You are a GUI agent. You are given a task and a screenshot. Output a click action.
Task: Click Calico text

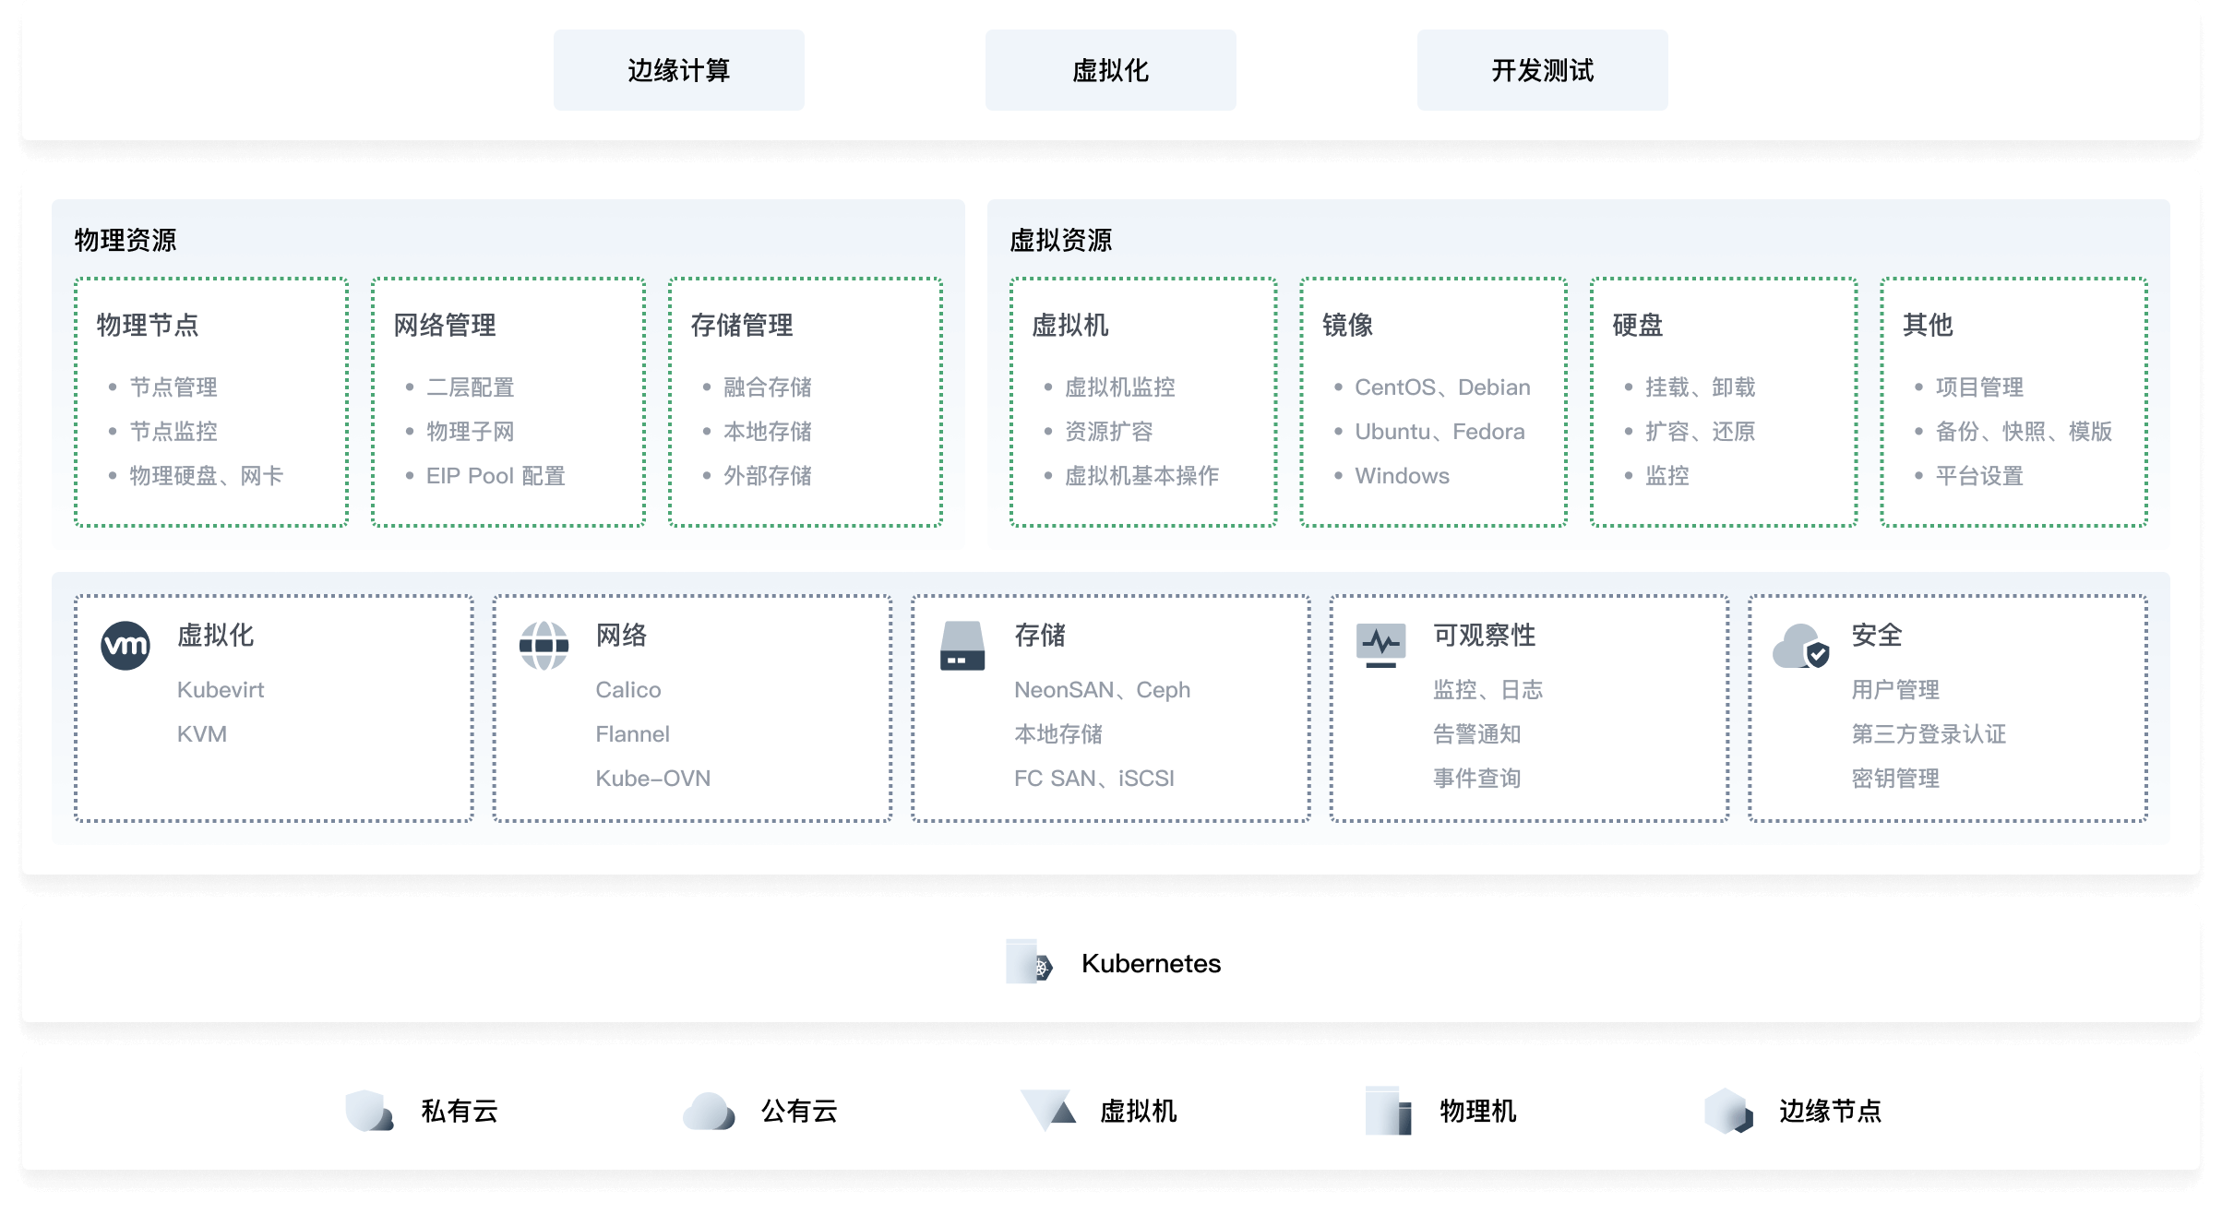(x=628, y=690)
